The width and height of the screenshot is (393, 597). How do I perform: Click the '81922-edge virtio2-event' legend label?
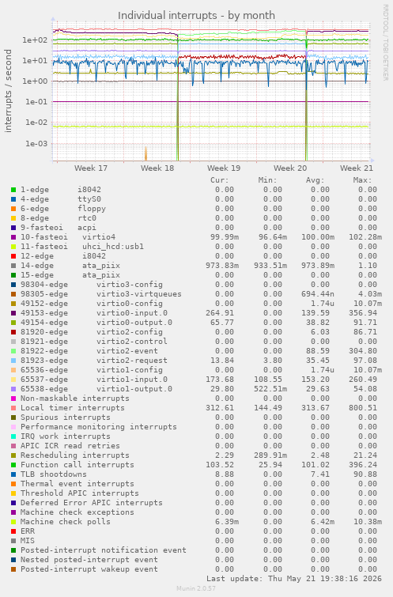coord(89,351)
